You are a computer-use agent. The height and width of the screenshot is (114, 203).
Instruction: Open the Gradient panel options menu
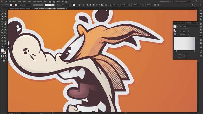pyautogui.click(x=197, y=23)
